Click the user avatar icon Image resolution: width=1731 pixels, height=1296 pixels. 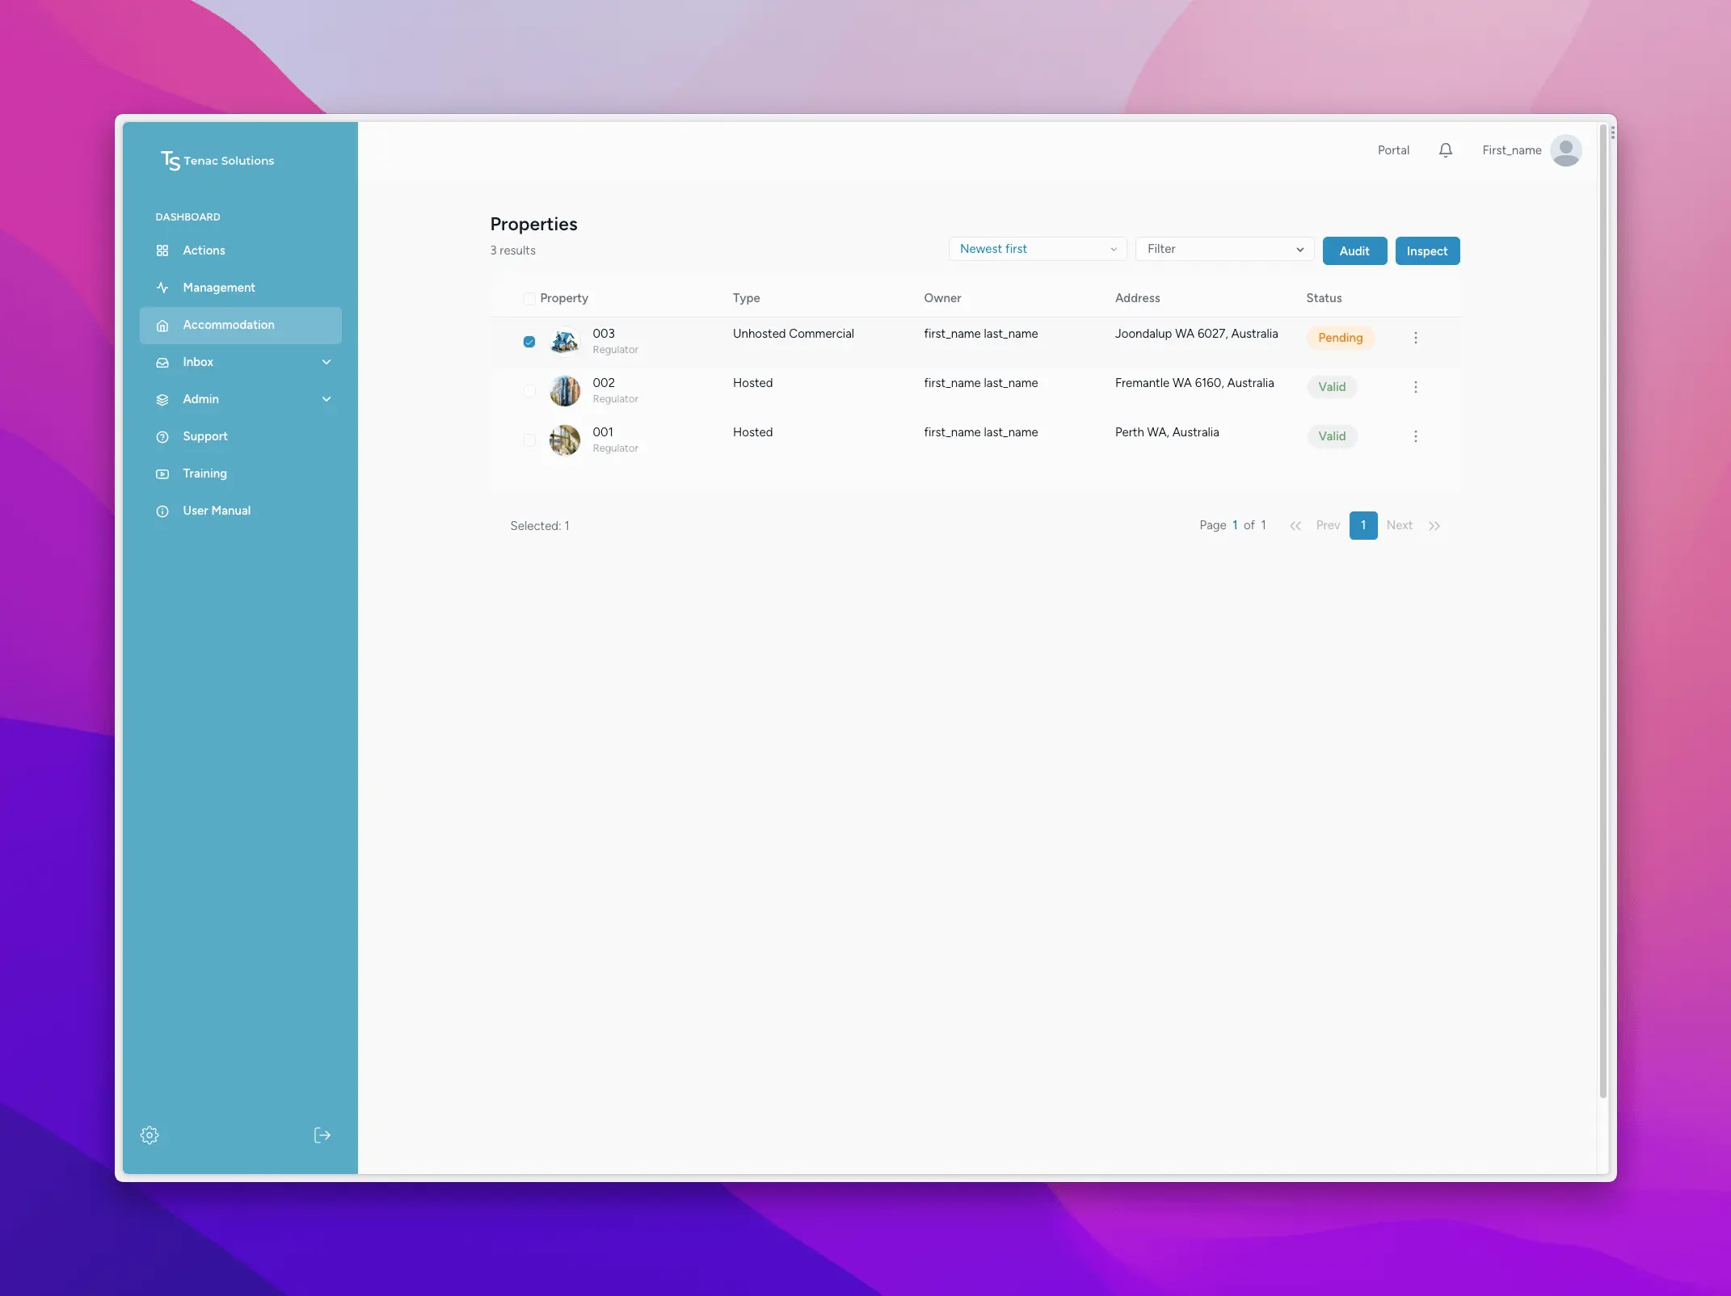tap(1565, 150)
